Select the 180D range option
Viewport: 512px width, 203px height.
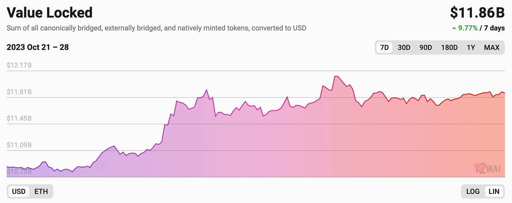tap(449, 47)
